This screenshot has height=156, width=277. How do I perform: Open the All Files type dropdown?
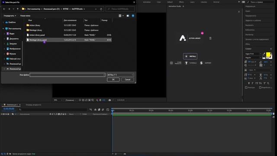click(x=120, y=75)
